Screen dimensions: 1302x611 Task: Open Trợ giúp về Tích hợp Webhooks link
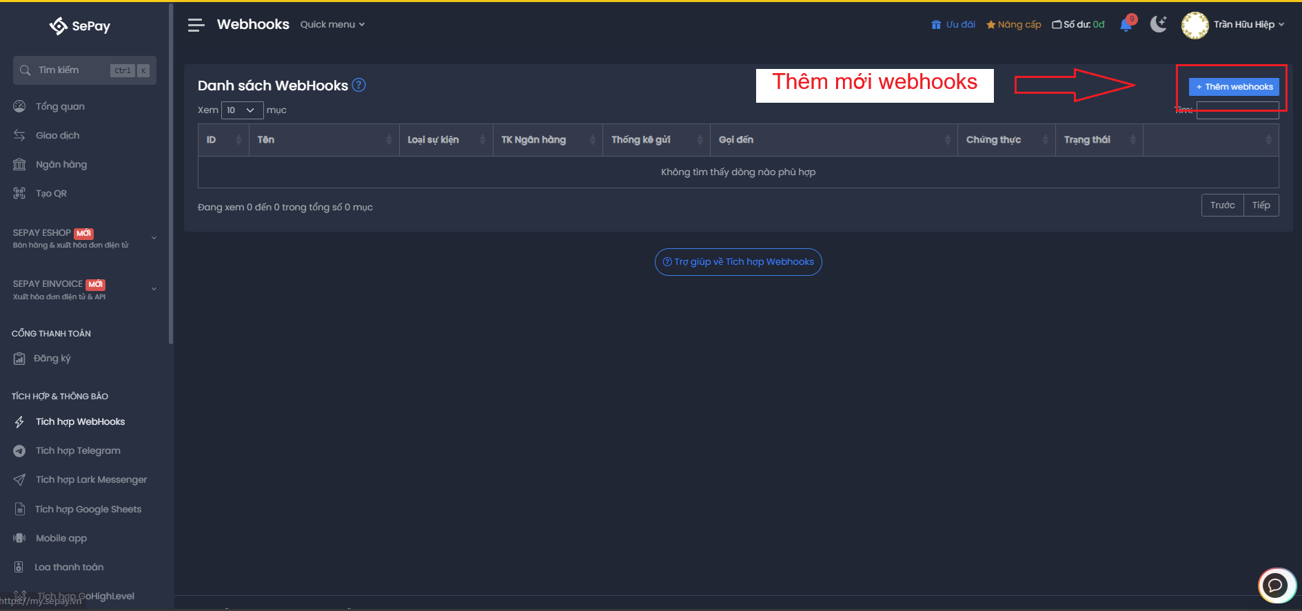coord(738,262)
